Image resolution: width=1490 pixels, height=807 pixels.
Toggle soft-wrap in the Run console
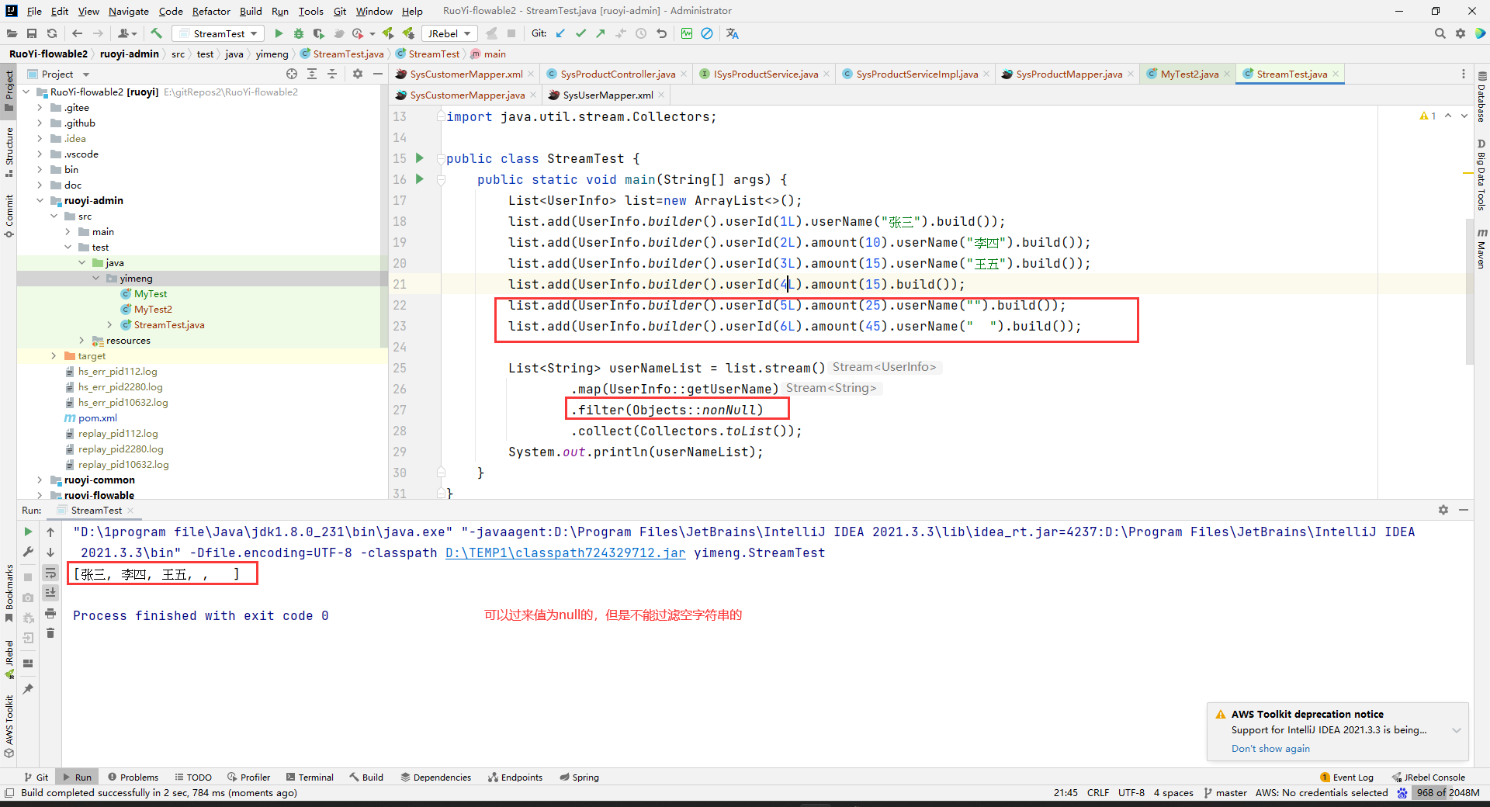coord(50,573)
